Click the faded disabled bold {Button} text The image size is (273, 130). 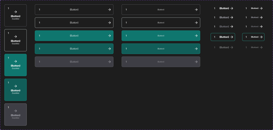pyautogui.click(x=224, y=47)
